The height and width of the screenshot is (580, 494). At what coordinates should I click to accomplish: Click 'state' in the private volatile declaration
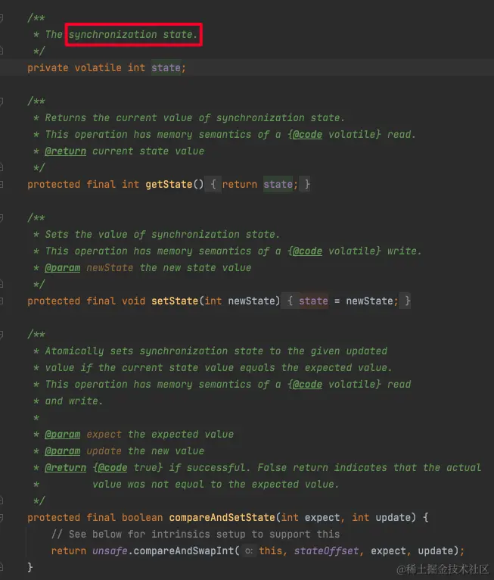(x=166, y=67)
